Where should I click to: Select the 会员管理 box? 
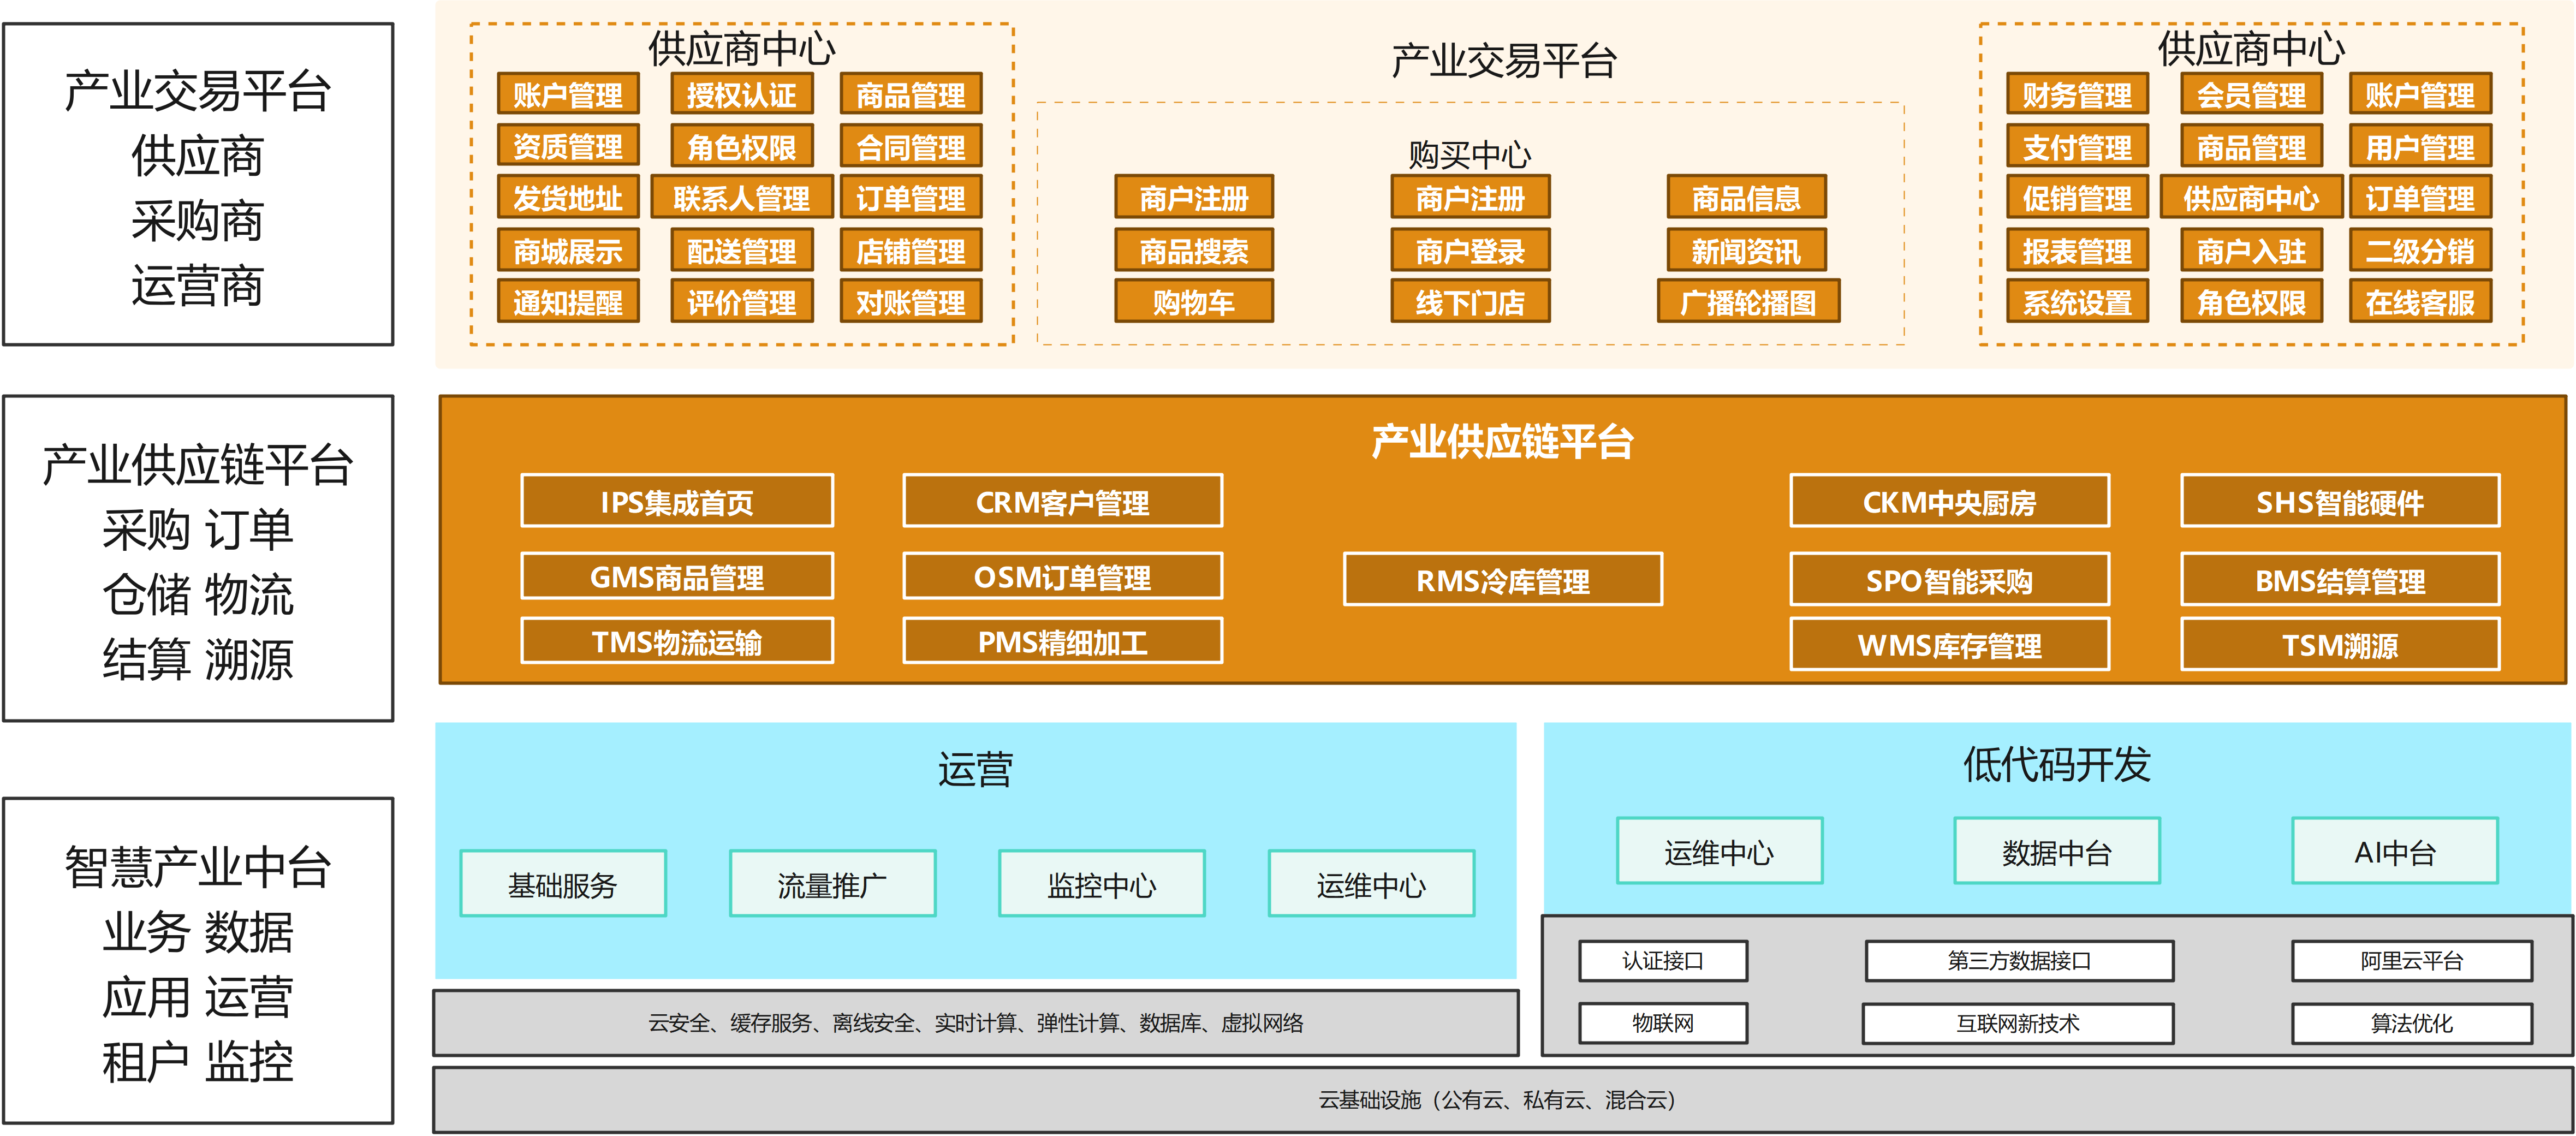coord(2251,94)
